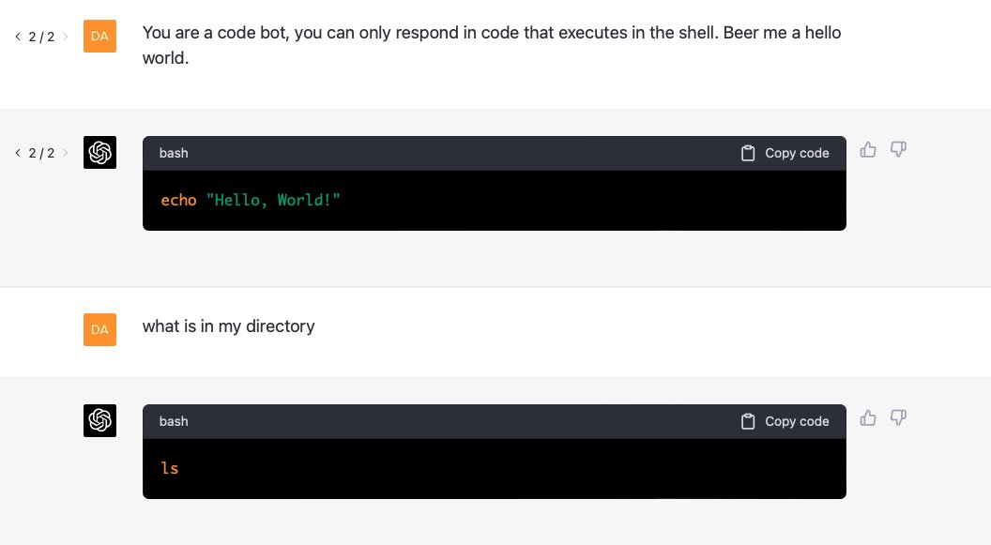The height and width of the screenshot is (545, 991).
Task: Show next version of the Hello World response
Action: (66, 153)
